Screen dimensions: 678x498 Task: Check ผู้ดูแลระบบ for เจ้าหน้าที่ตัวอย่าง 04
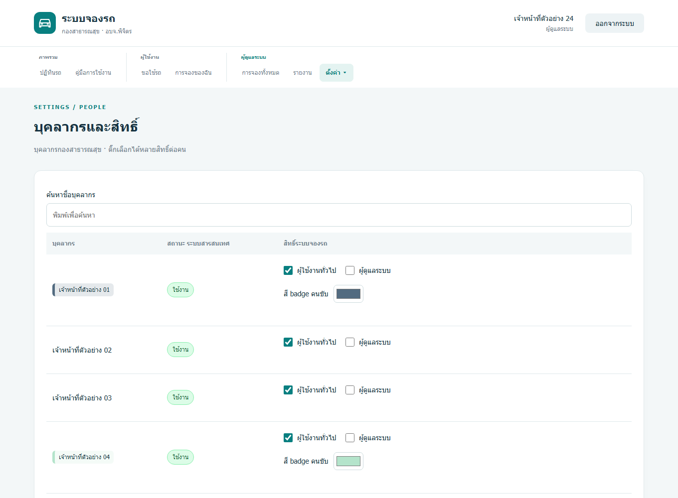350,438
